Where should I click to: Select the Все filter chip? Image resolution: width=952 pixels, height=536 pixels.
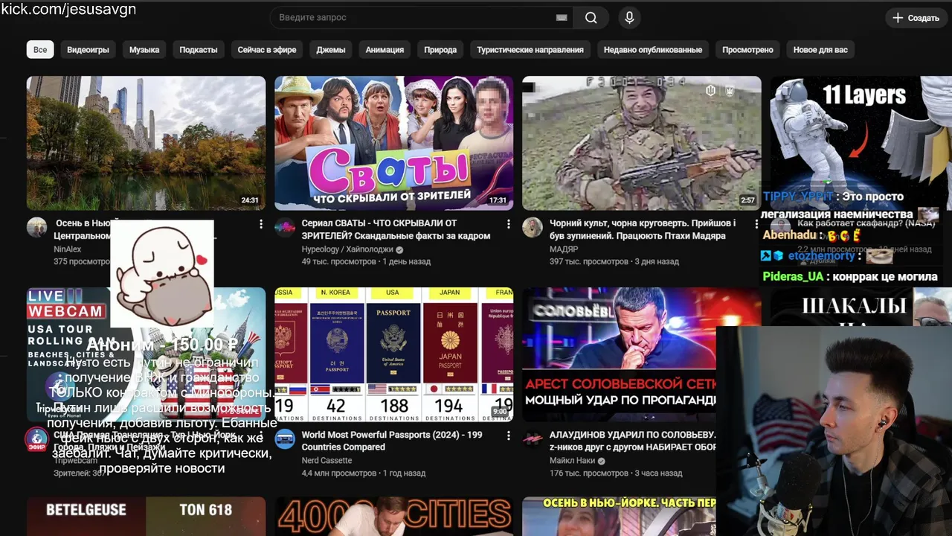pyautogui.click(x=40, y=50)
